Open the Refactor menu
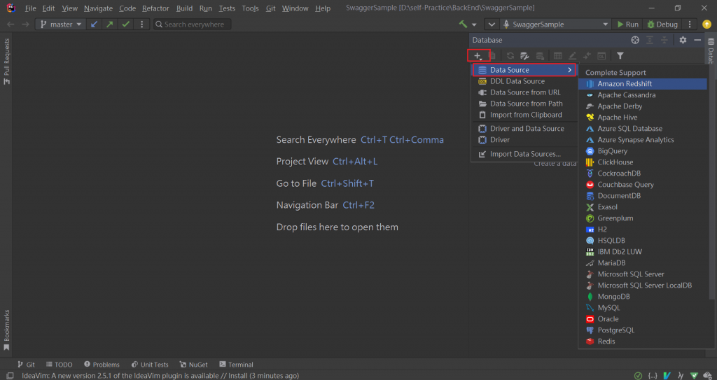Screen dimensions: 717x380 (155, 8)
